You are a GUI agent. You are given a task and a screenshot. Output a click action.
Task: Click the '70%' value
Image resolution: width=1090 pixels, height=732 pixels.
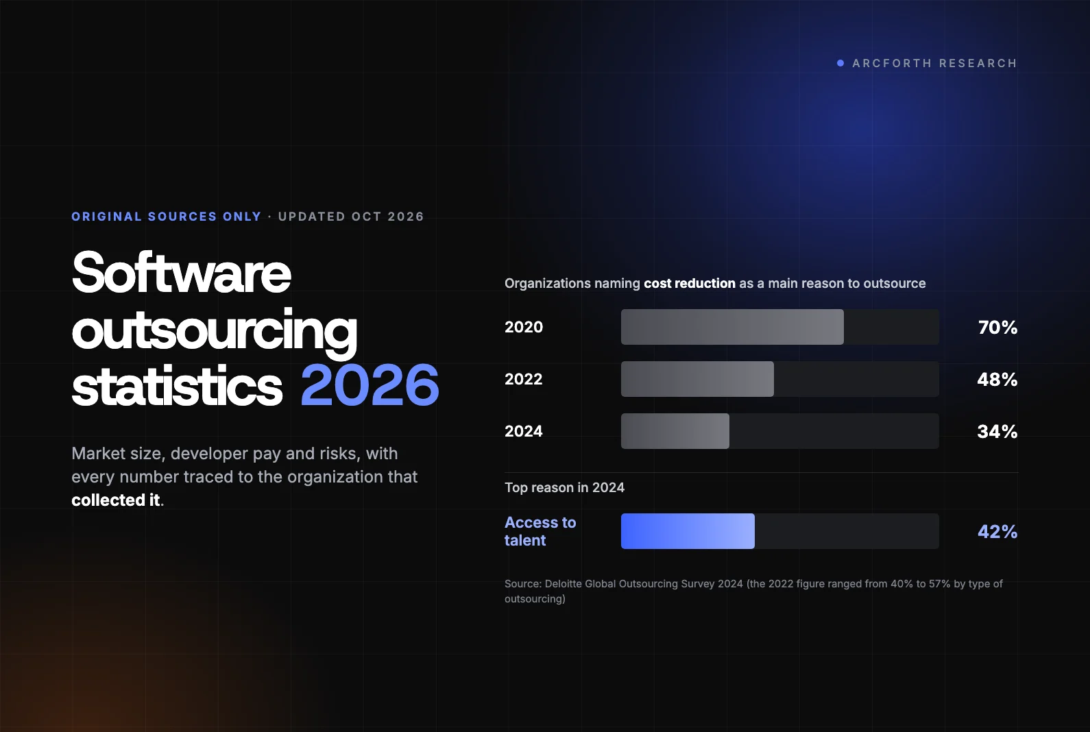pos(997,328)
